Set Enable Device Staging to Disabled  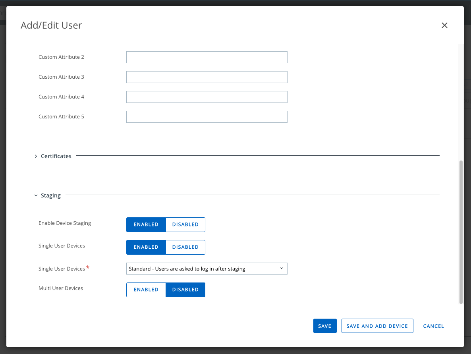pos(185,224)
